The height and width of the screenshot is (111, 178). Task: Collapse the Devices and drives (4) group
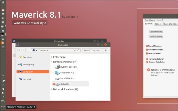coord(52,62)
